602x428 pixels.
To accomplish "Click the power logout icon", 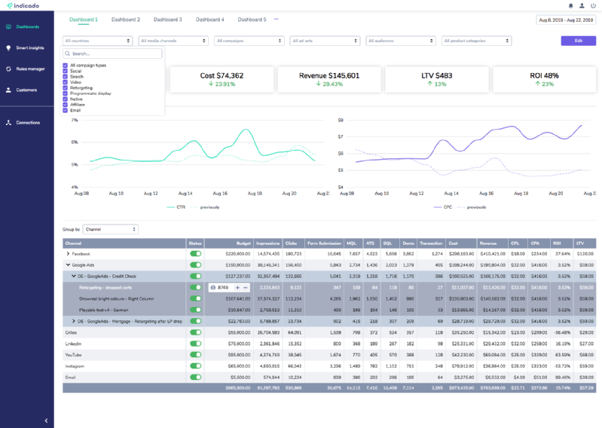I will pyautogui.click(x=593, y=6).
